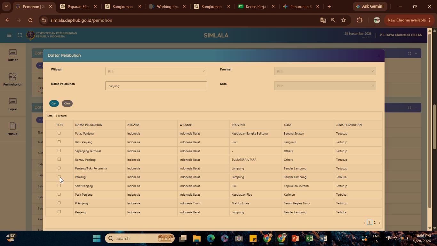Open the Chrome extensions puzzle icon
437x246 pixels.
click(x=360, y=20)
